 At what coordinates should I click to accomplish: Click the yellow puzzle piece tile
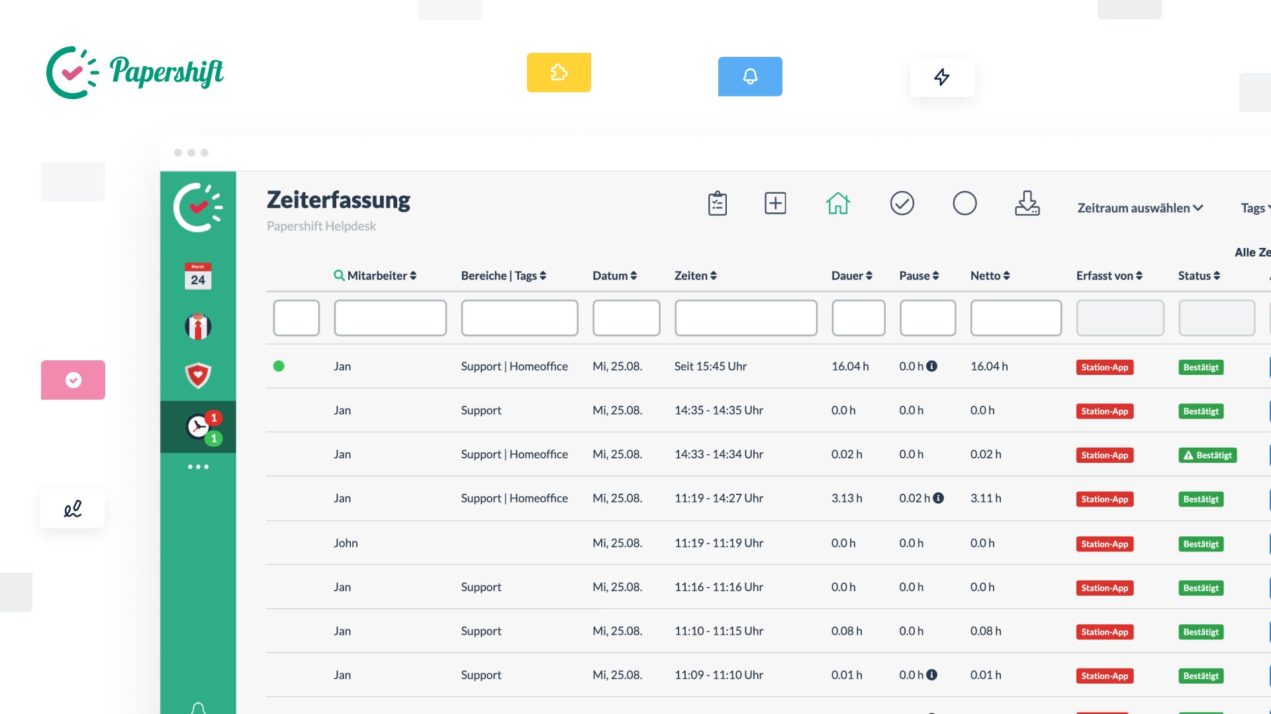click(559, 73)
